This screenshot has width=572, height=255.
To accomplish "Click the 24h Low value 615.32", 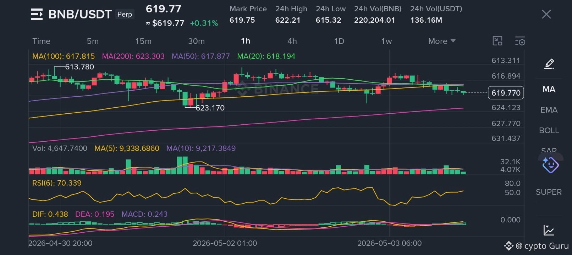I will pos(328,20).
